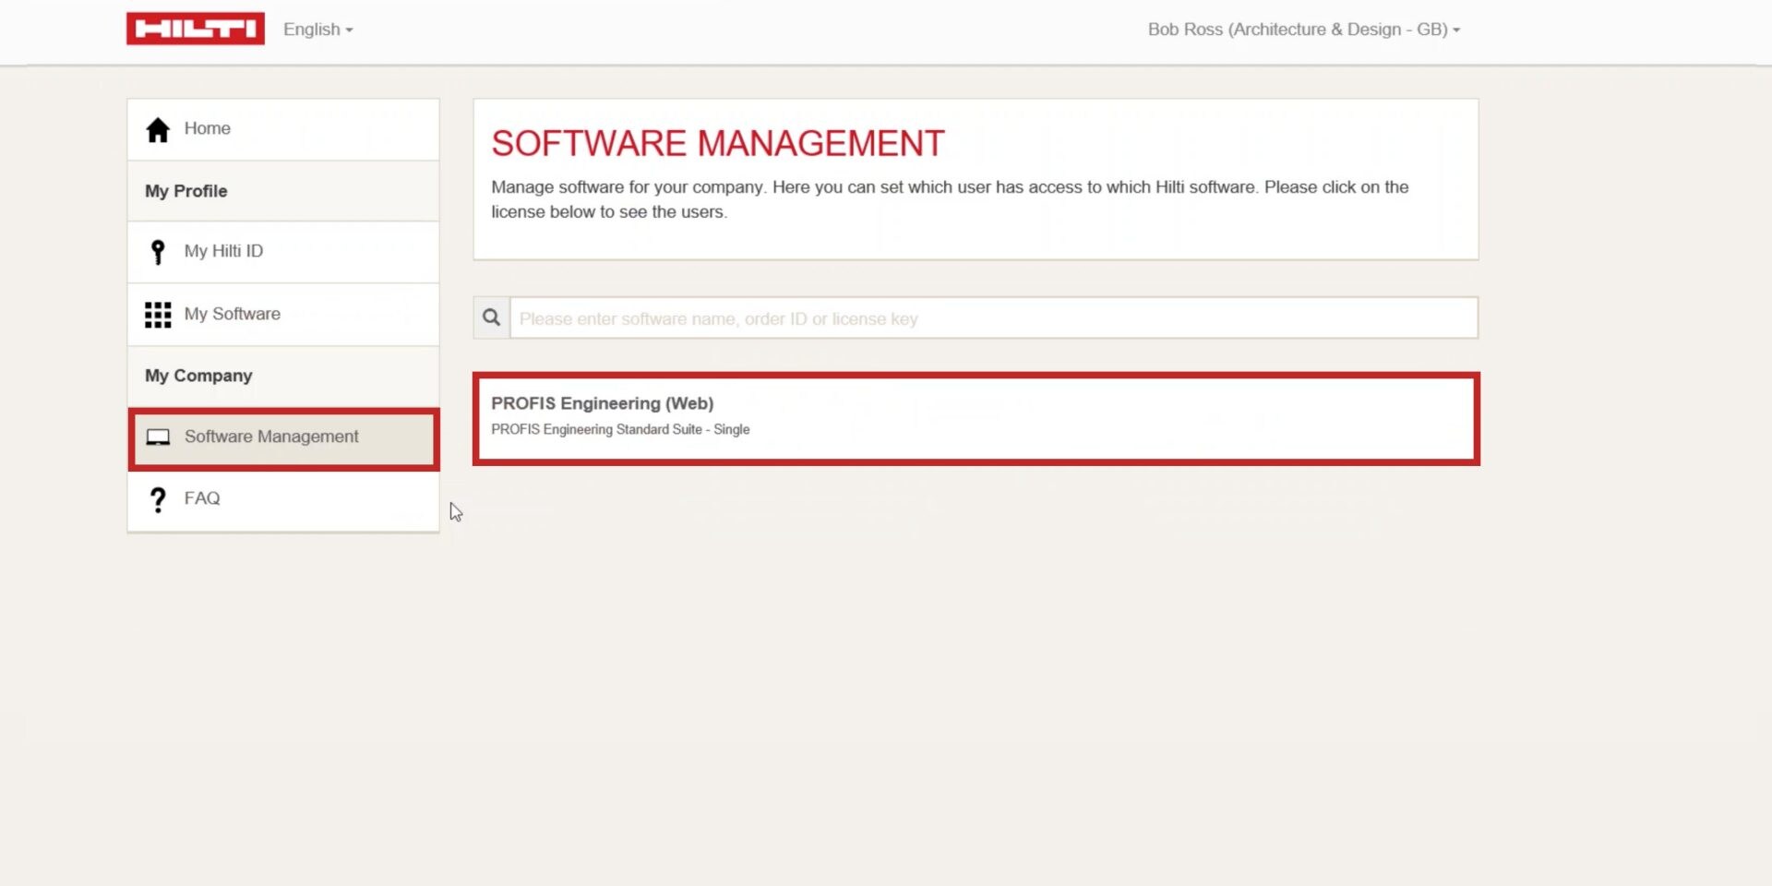The height and width of the screenshot is (886, 1772).
Task: Open the language selector chevron
Action: click(349, 30)
